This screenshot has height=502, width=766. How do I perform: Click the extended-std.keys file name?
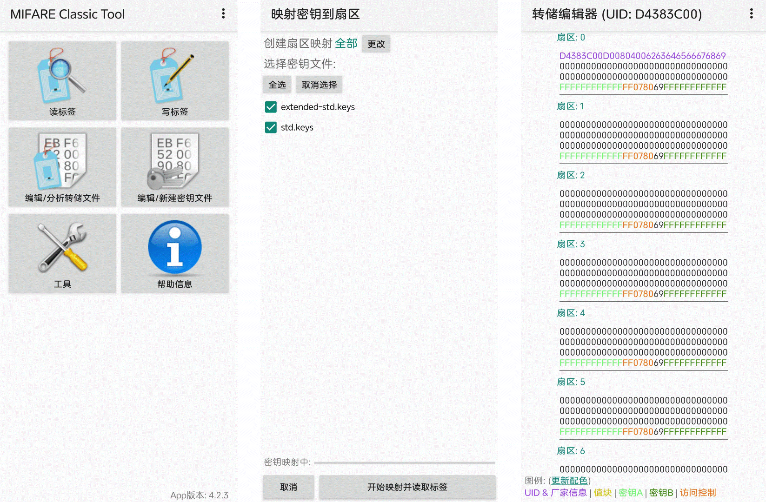[318, 107]
